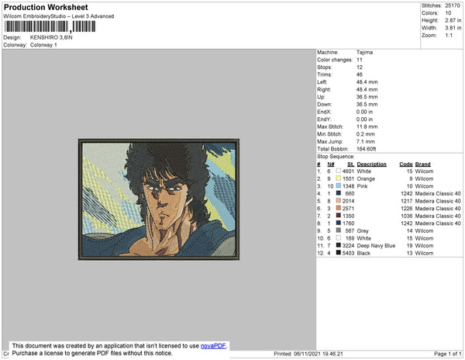Click the 'EndX:' label
Screen dimensions: 465x360
[x=324, y=112]
